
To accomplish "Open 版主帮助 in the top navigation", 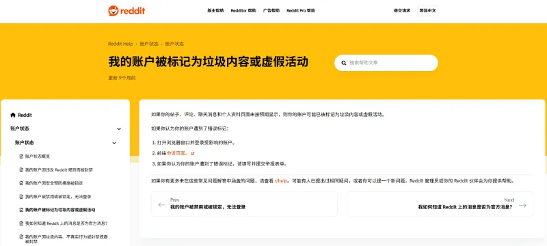I will (215, 11).
